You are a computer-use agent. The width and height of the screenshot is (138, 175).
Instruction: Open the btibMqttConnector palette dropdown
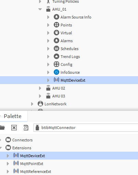[86, 128]
